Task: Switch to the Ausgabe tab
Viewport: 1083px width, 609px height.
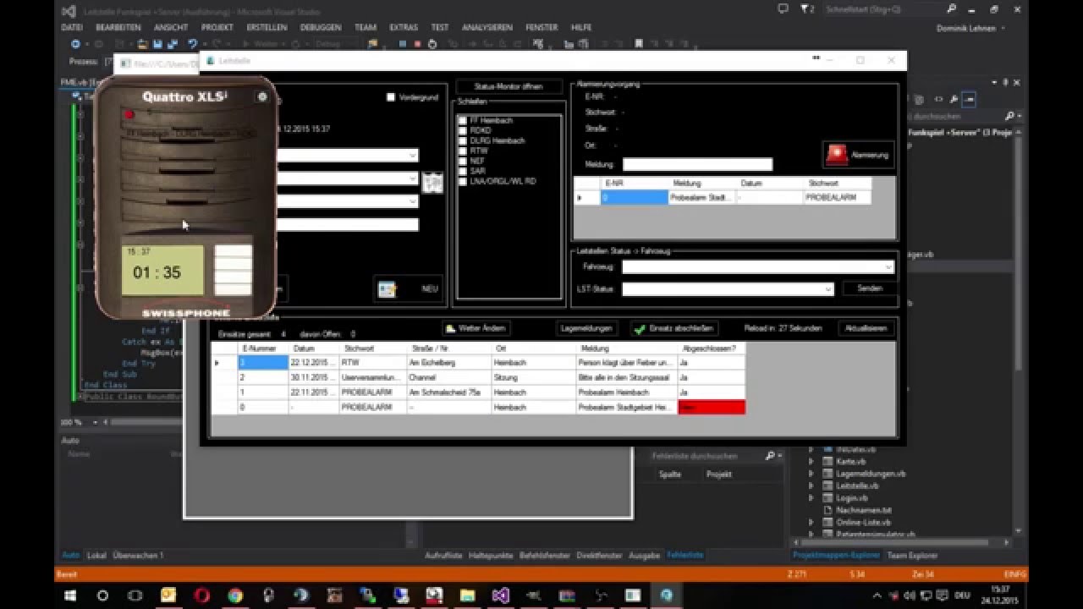Action: point(644,556)
